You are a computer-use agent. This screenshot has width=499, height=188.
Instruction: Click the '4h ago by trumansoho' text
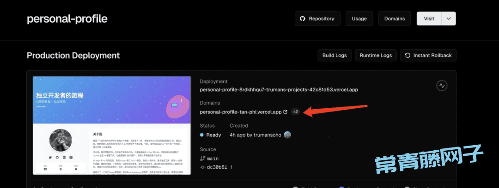click(256, 135)
